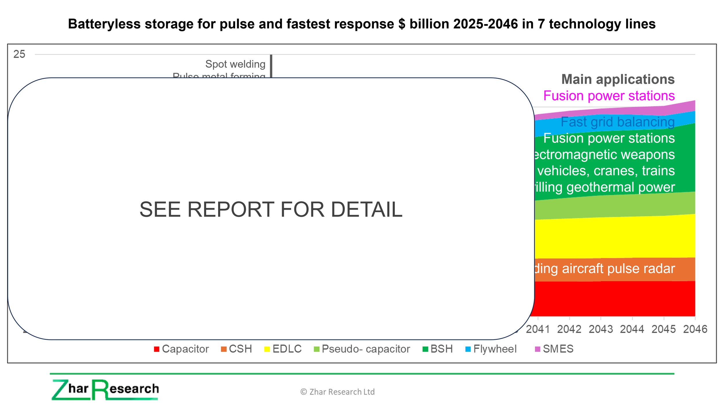Click the light green Pseudo-capacitor legend swatch

coord(317,349)
